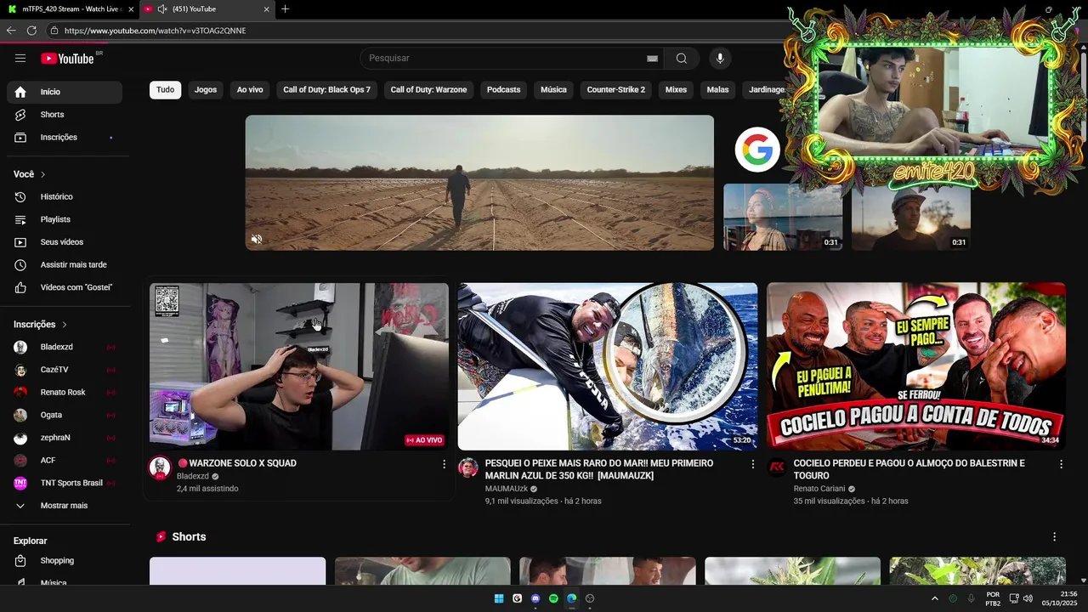Image resolution: width=1088 pixels, height=612 pixels.
Task: Open Shorts in the sidebar
Action: pos(65,115)
